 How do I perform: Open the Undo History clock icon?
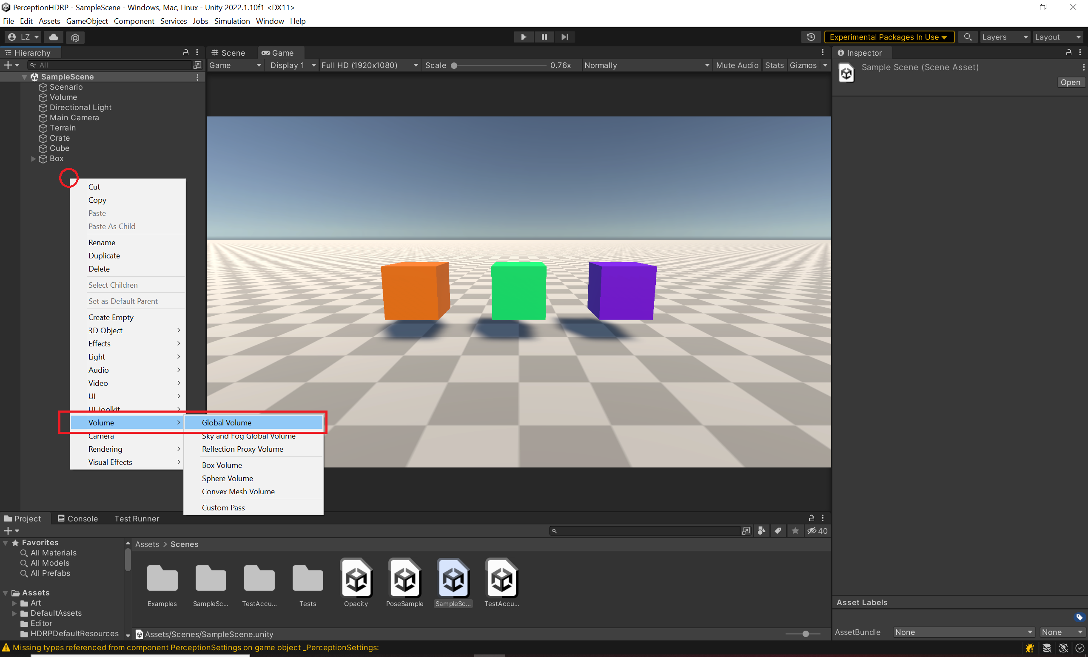pyautogui.click(x=811, y=37)
